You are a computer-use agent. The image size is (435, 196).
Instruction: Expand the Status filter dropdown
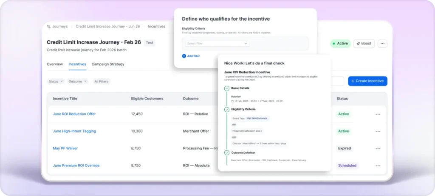pyautogui.click(x=56, y=81)
